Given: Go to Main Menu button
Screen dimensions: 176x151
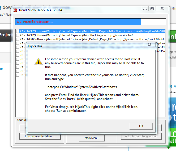Looking at the screenshot, I should click(x=92, y=138).
